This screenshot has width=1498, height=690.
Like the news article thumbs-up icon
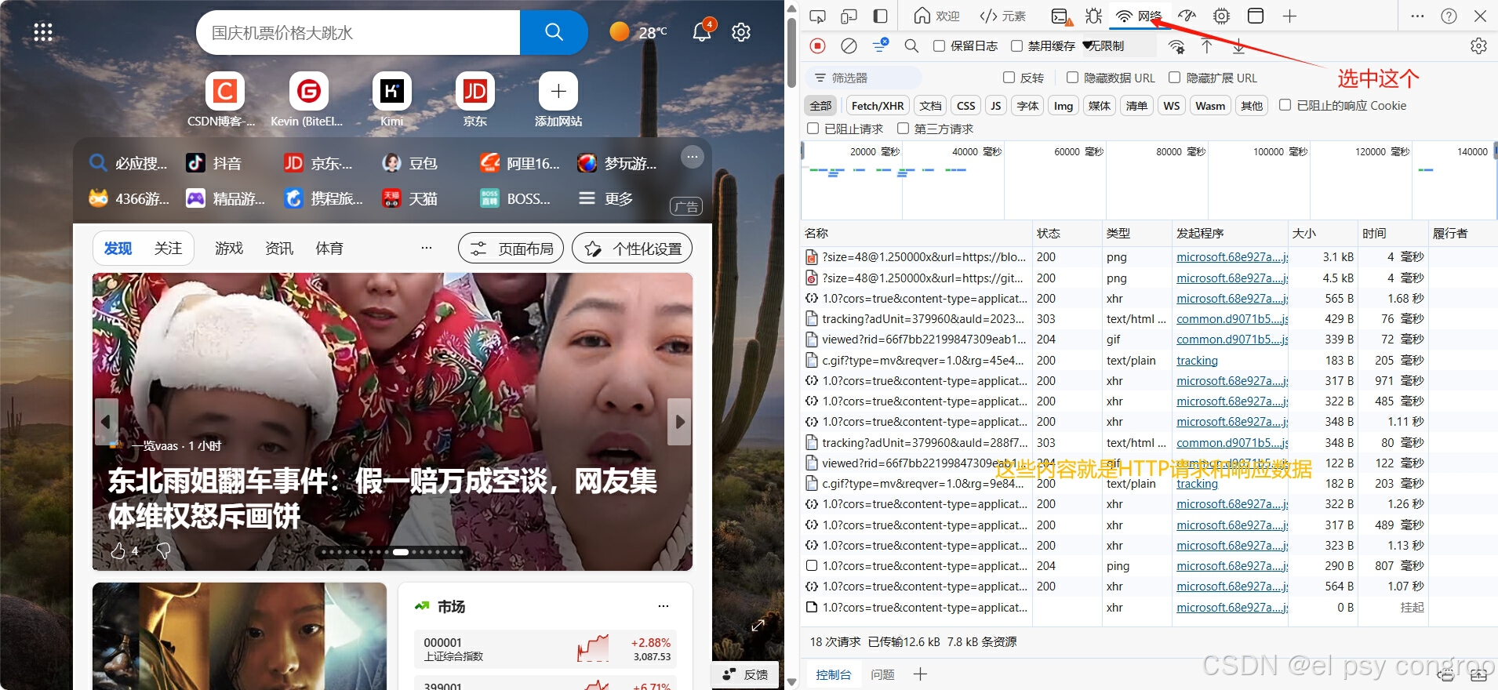(x=118, y=551)
